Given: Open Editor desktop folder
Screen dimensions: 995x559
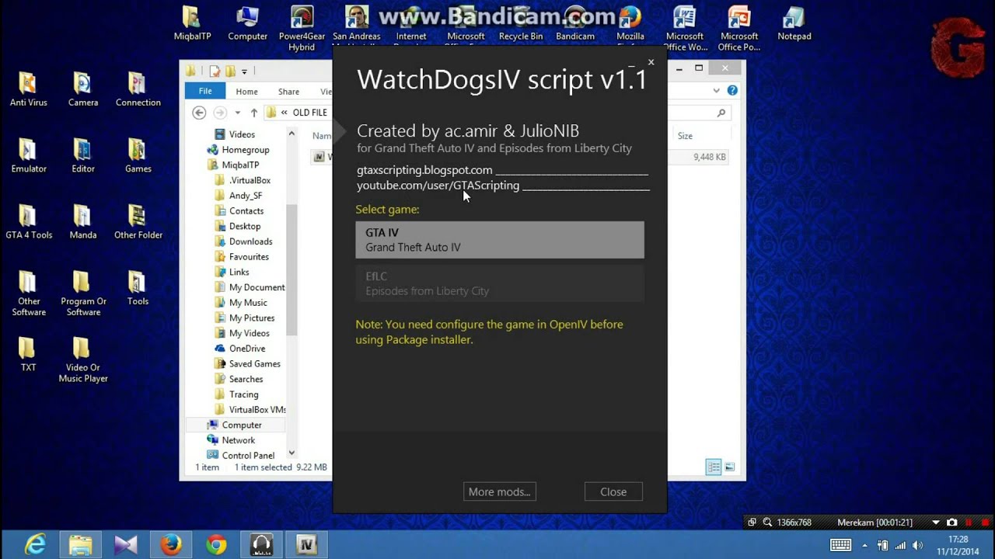Looking at the screenshot, I should coord(82,156).
